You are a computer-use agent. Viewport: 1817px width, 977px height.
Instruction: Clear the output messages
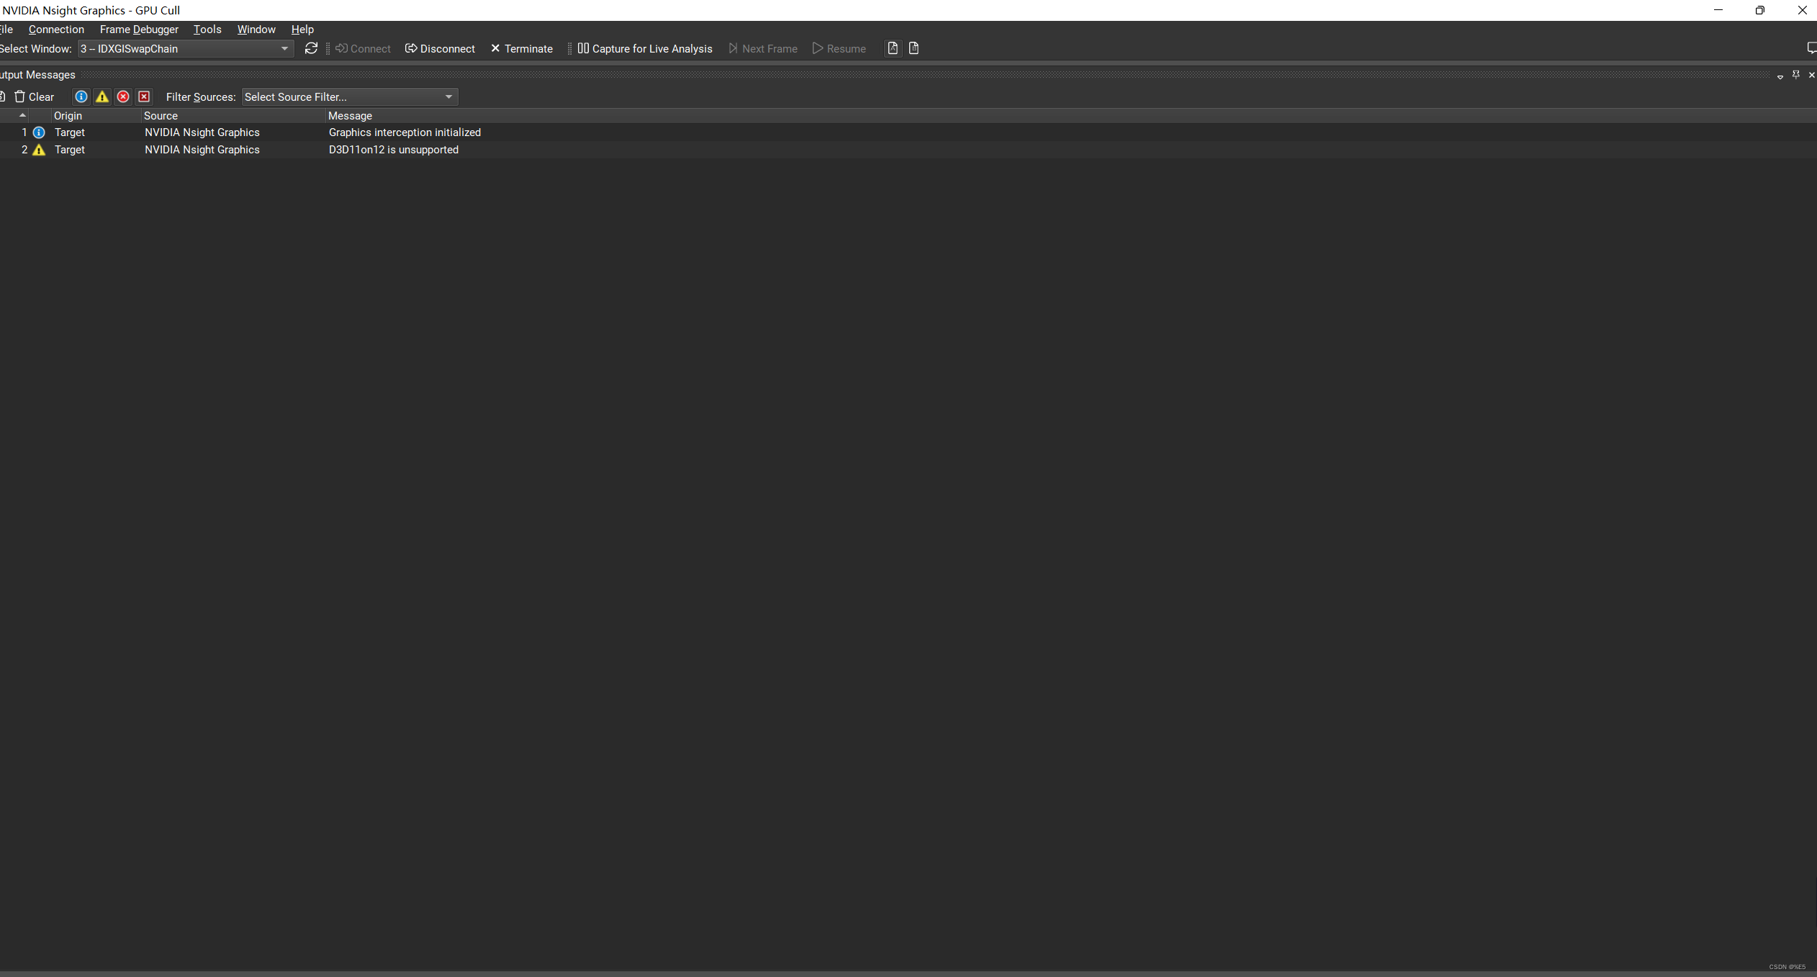34,97
